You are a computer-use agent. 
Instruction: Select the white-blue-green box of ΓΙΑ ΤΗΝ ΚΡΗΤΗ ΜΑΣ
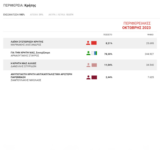(x=94, y=53)
